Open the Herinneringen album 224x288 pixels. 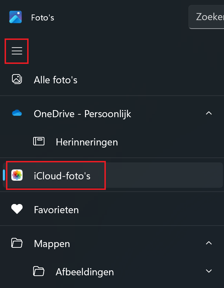click(86, 142)
